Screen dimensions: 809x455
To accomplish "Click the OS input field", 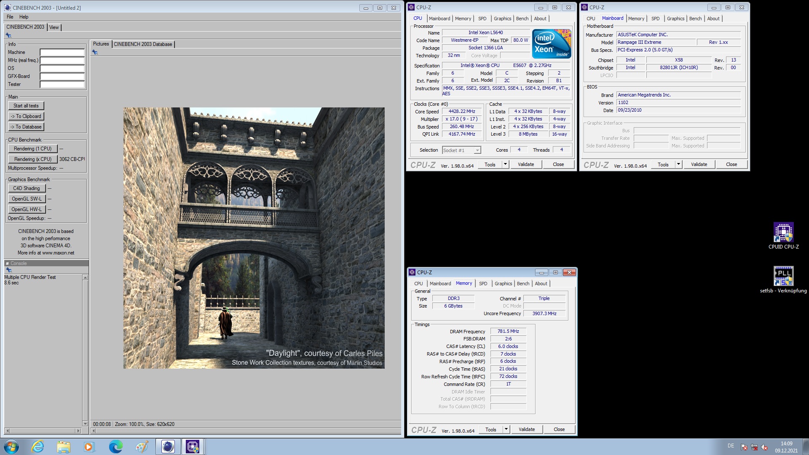I will click(x=62, y=68).
